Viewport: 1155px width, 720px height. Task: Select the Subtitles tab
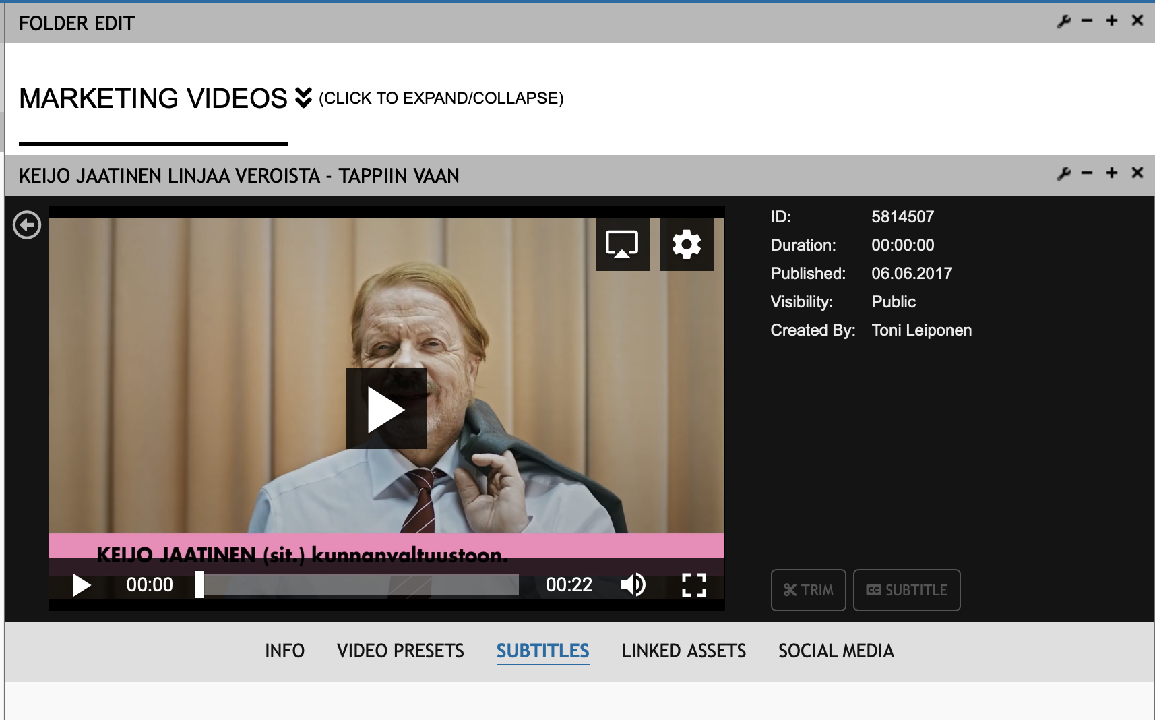tap(542, 651)
